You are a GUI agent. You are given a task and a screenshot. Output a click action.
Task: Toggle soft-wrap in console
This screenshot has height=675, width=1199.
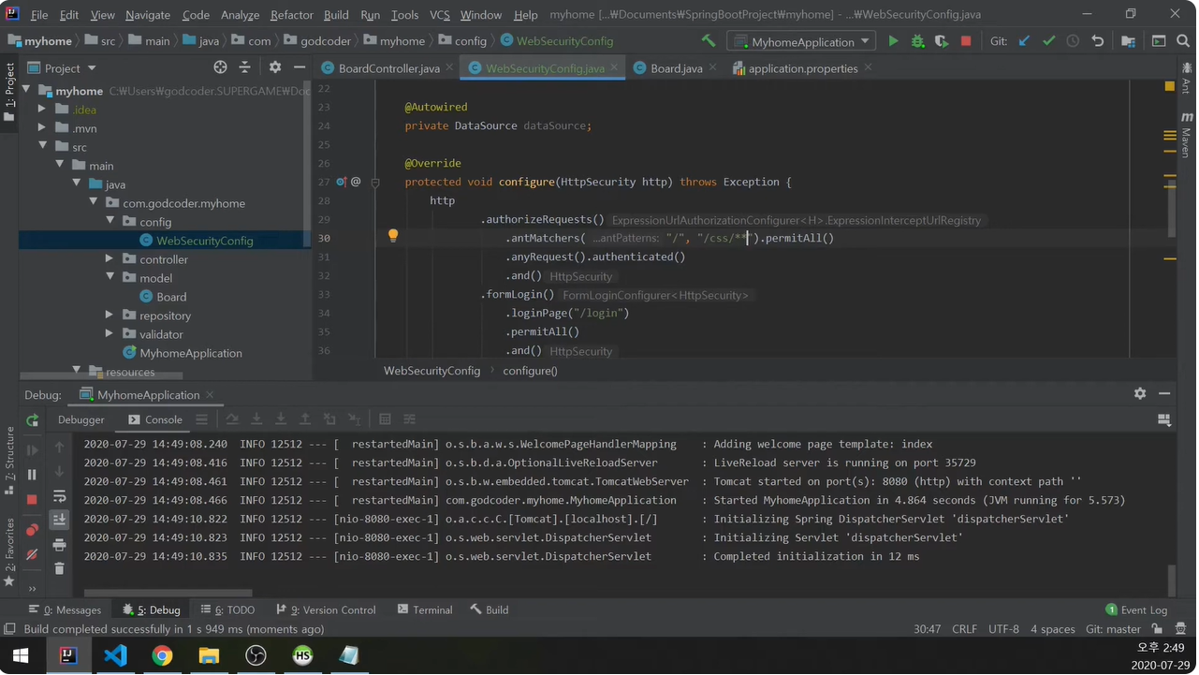pyautogui.click(x=59, y=496)
